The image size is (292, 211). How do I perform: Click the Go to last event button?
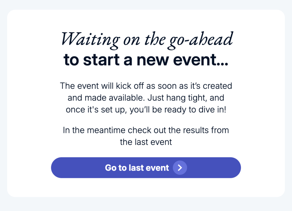click(146, 168)
